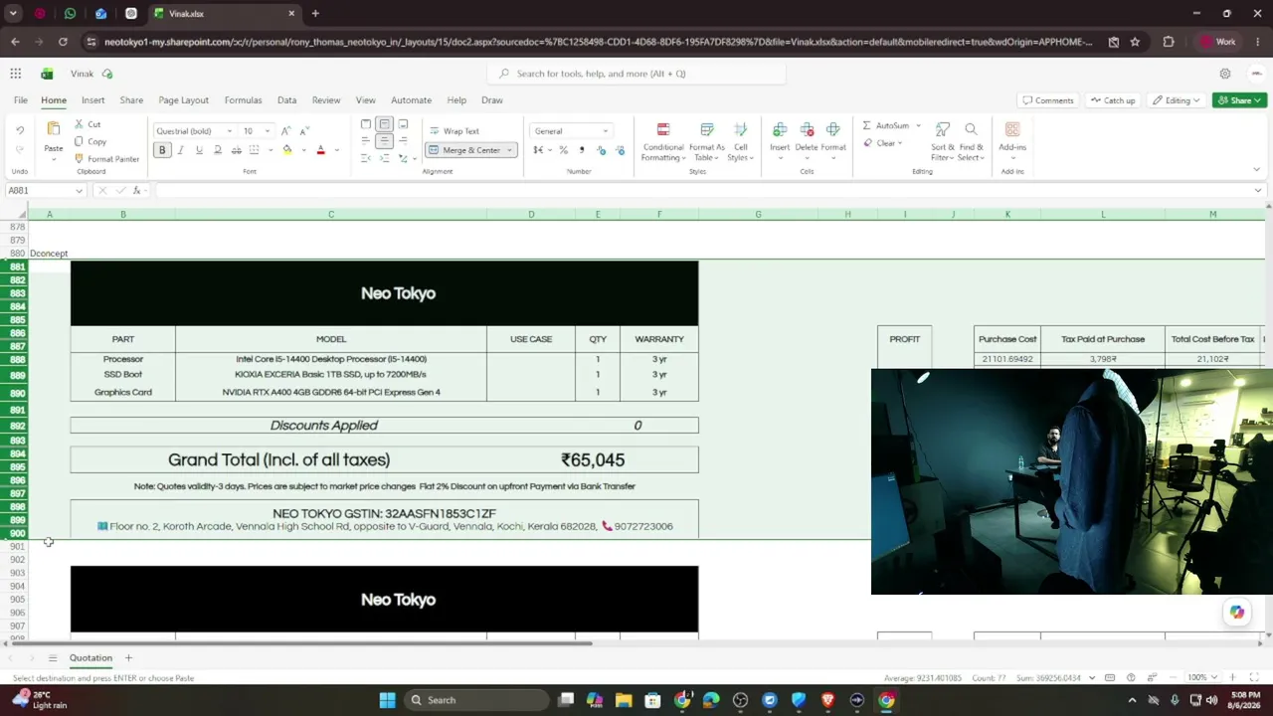Open the Add-ins icon
The height and width of the screenshot is (716, 1273).
[1012, 129]
